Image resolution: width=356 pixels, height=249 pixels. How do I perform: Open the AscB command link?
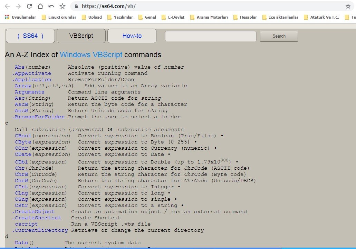21,104
